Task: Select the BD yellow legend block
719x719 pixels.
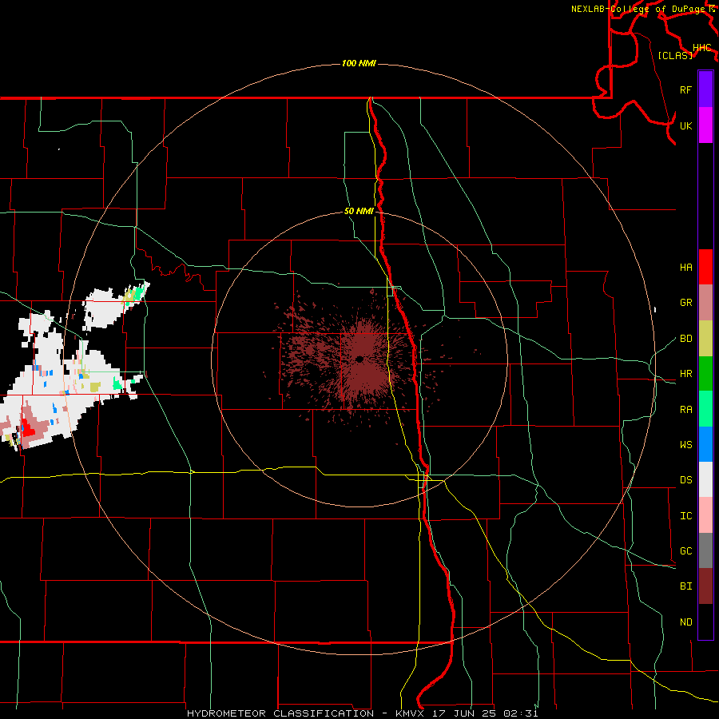Action: point(705,338)
